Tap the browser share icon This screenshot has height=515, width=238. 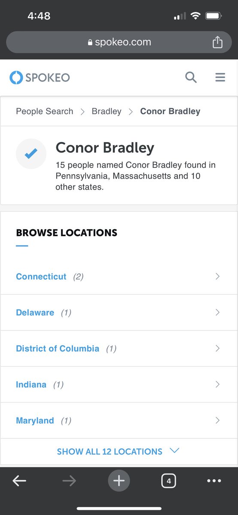coord(217,42)
